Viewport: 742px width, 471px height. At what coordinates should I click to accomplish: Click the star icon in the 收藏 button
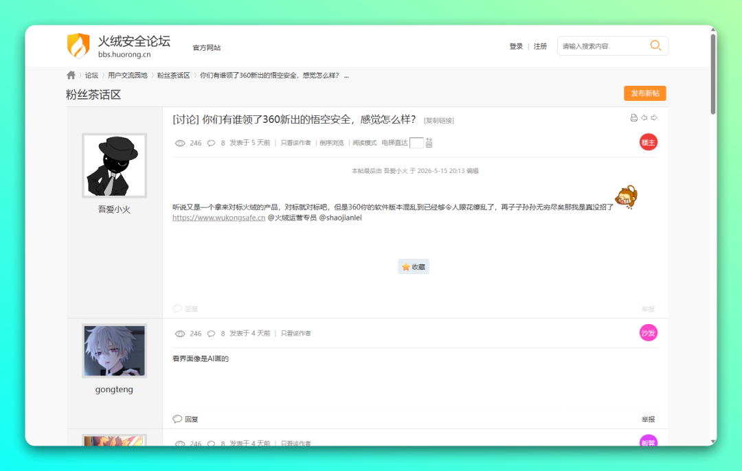click(405, 267)
